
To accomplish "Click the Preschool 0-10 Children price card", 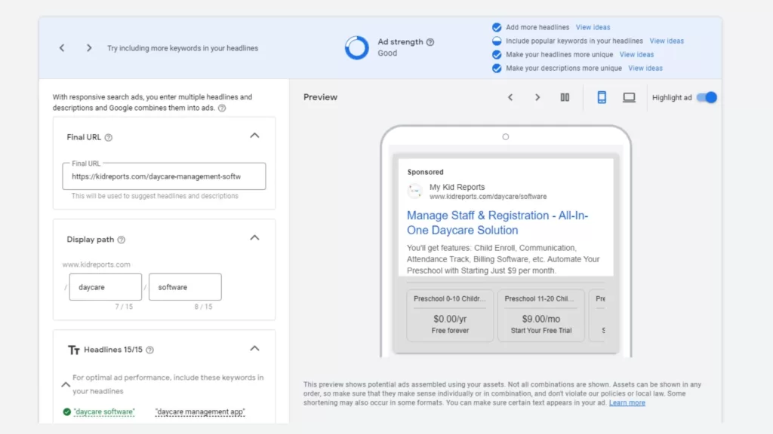I will [450, 315].
